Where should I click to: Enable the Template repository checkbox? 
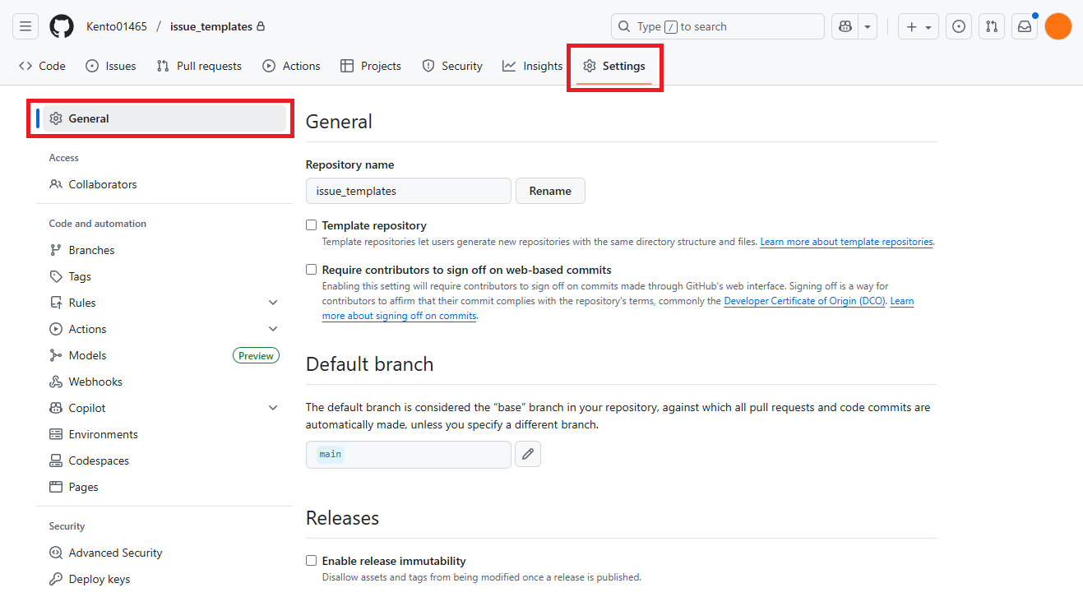click(x=311, y=224)
